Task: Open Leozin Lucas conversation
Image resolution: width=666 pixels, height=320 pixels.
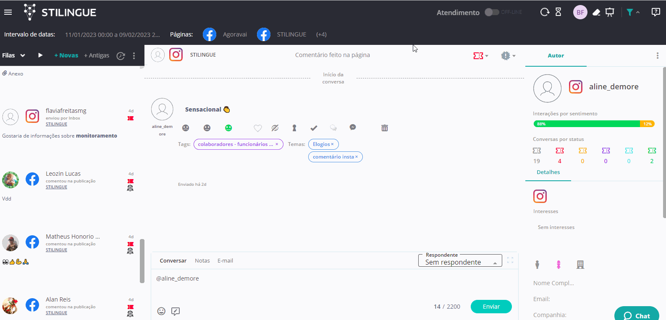Action: click(69, 186)
